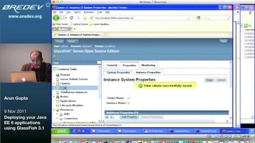
Task: Click the Firefox green back arrow button
Action: click(x=56, y=18)
